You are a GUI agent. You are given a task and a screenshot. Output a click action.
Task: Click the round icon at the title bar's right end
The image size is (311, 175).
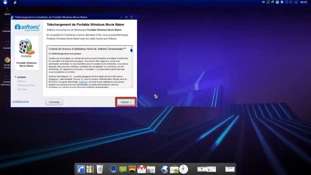pos(132,17)
